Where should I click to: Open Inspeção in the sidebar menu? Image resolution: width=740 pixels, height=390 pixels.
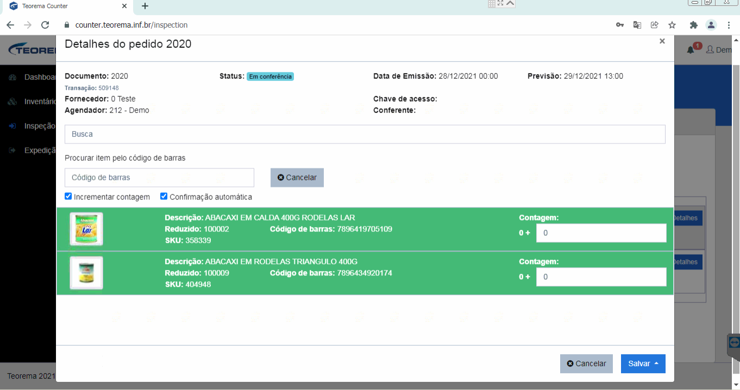click(40, 126)
